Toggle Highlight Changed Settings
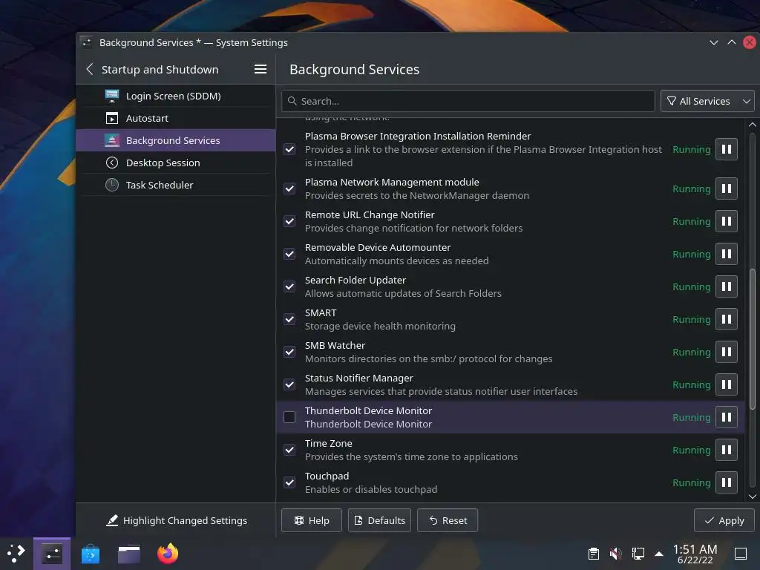Image resolution: width=760 pixels, height=570 pixels. click(177, 520)
